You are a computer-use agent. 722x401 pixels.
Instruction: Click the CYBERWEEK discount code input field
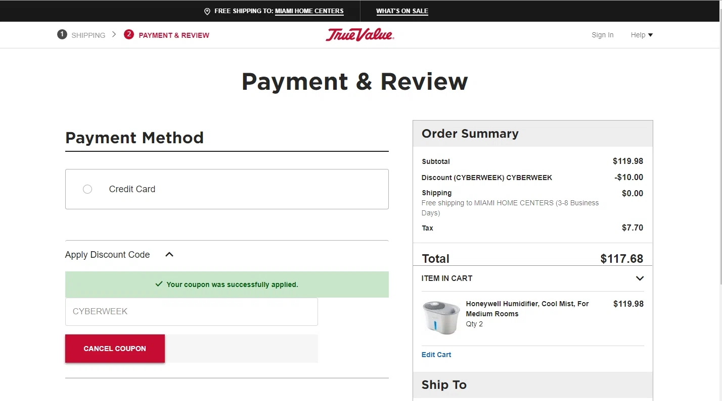(192, 312)
